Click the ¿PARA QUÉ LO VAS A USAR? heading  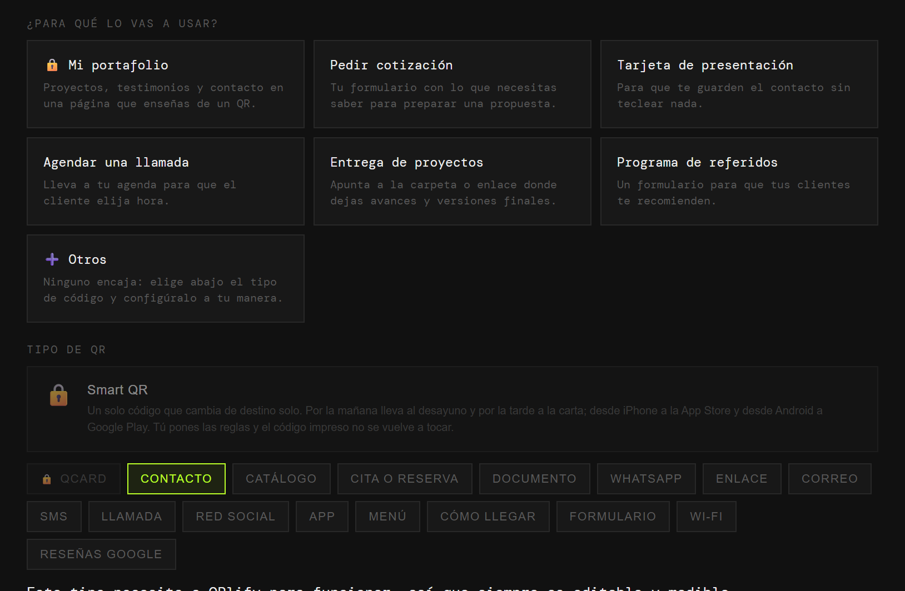(x=122, y=23)
